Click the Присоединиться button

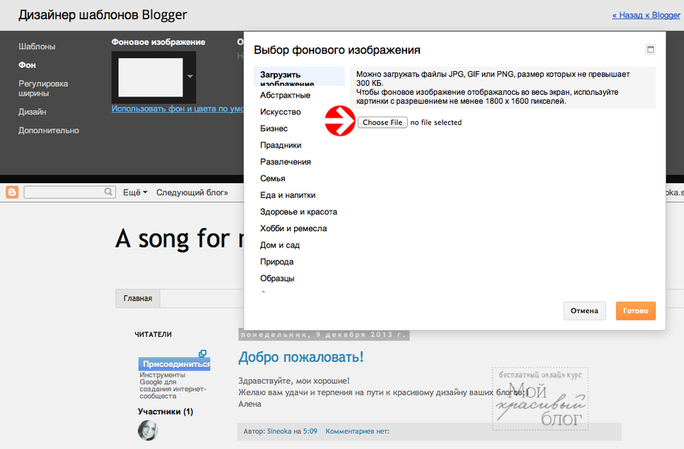174,364
